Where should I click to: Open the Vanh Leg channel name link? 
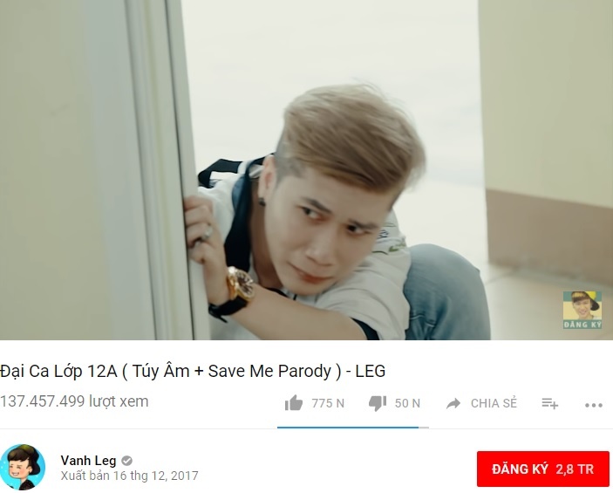[x=88, y=461]
